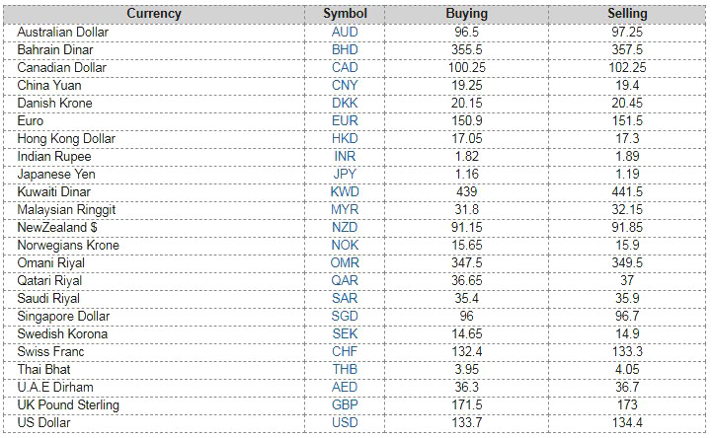Select the Australian Dollar currency name cell
Viewport: 712px width, 438px height.
pos(63,33)
